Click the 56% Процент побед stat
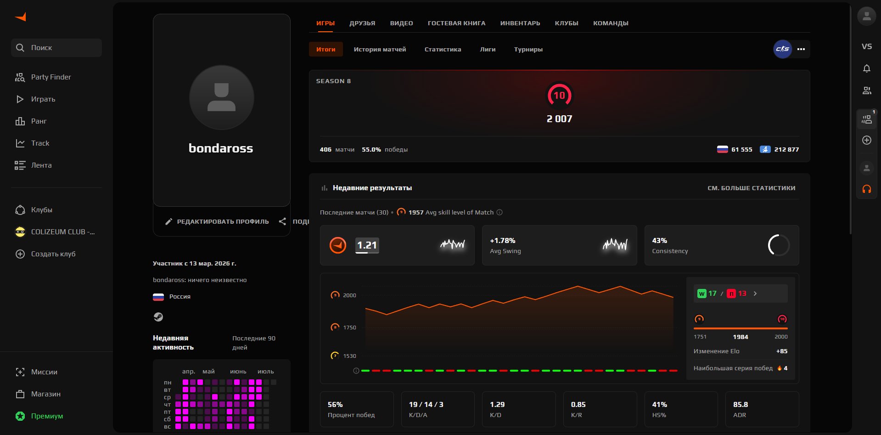The height and width of the screenshot is (435, 881). [357, 409]
